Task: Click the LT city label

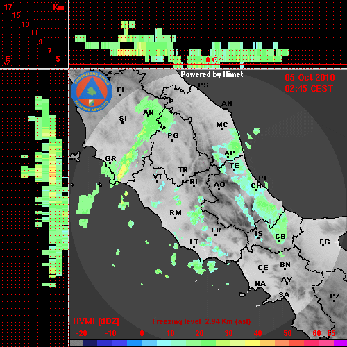Action: pos(194,242)
